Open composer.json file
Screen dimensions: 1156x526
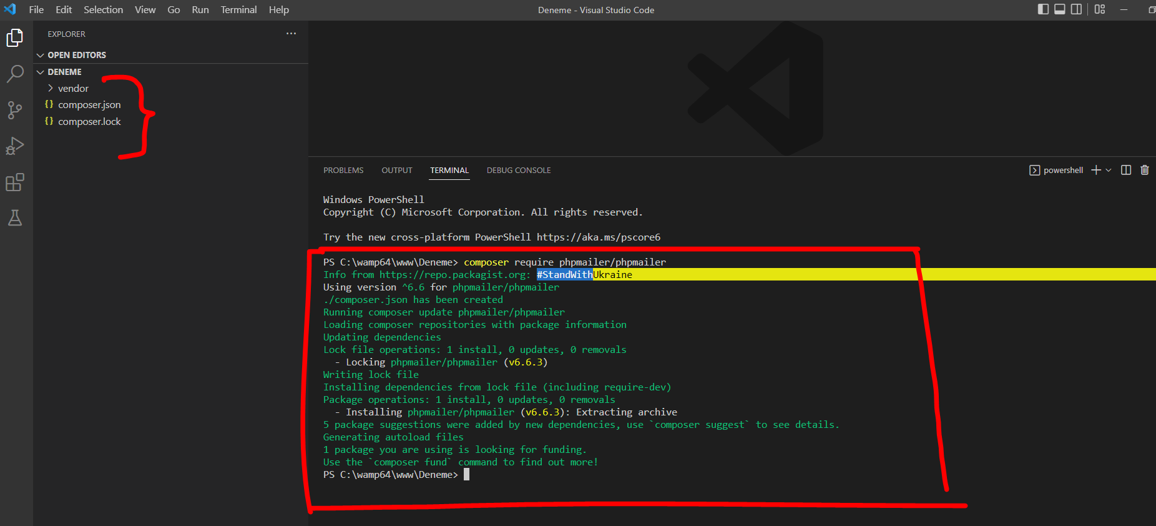point(89,105)
